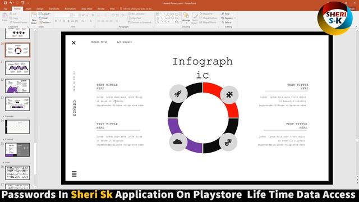This screenshot has height=202, width=359.
Task: Open Quick Styles gallery
Action: pyautogui.click(x=195, y=19)
